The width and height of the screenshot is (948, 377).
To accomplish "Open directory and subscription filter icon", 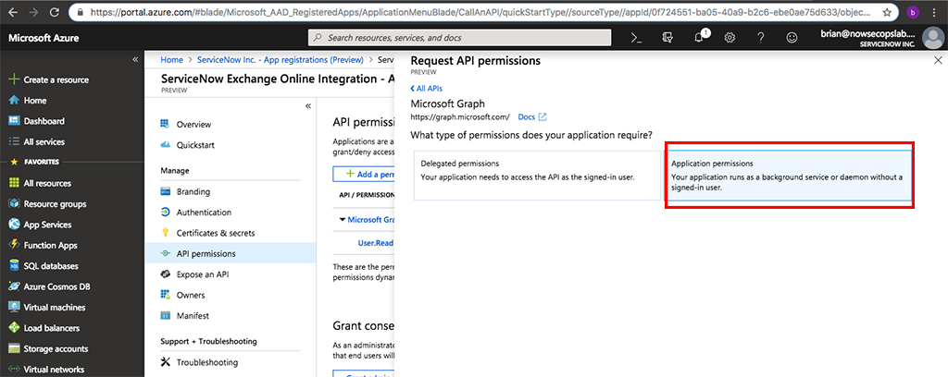I will pos(667,37).
